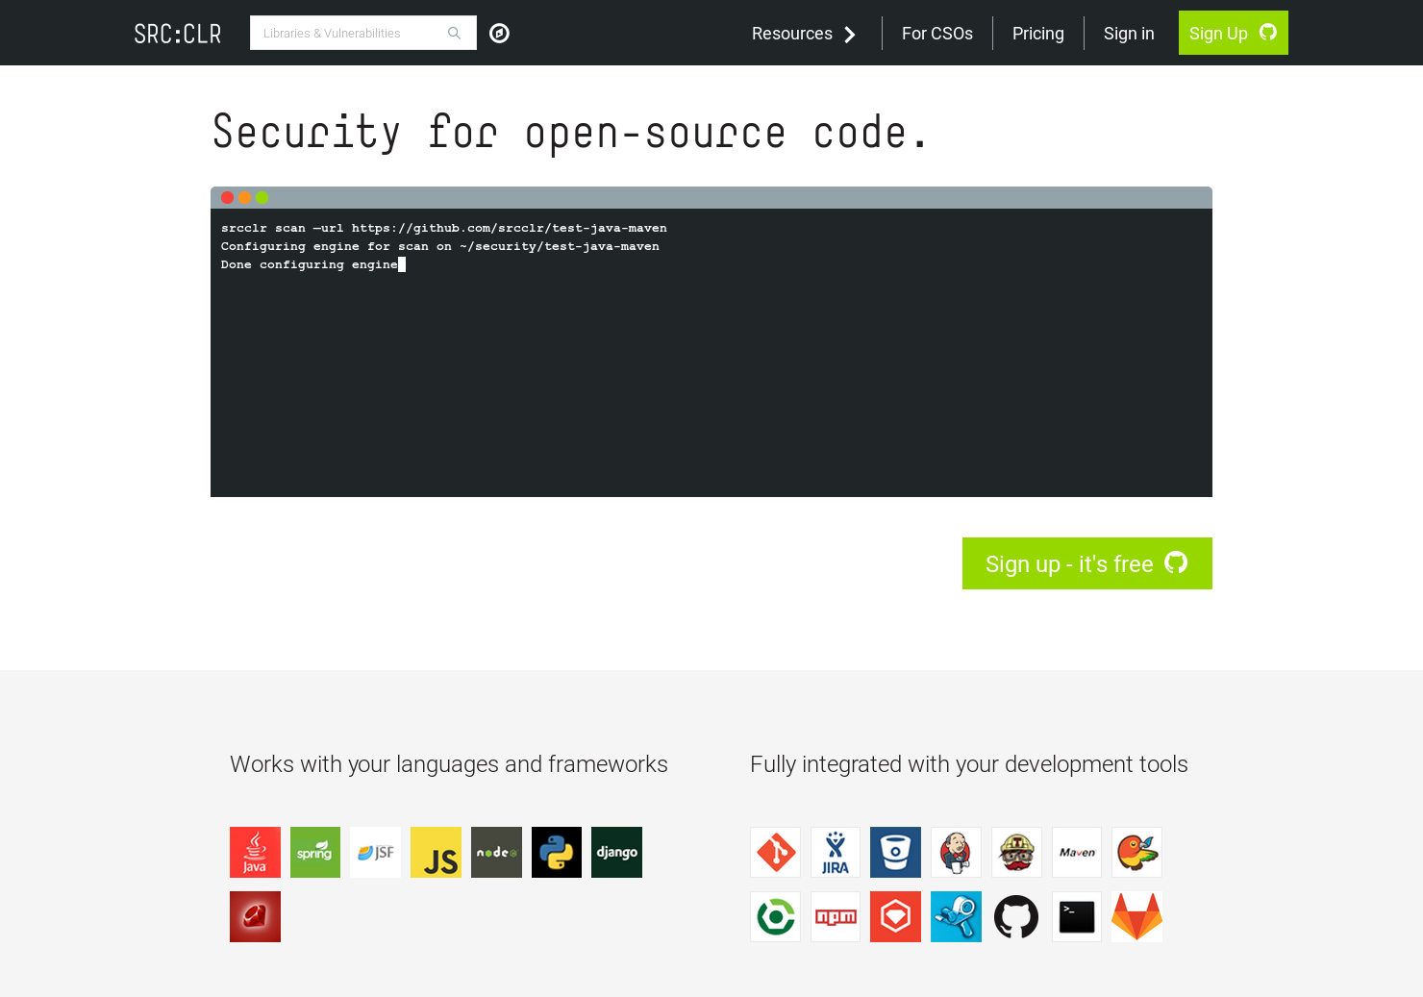Click the green Sign Up button
This screenshot has height=997, width=1423.
tap(1234, 33)
